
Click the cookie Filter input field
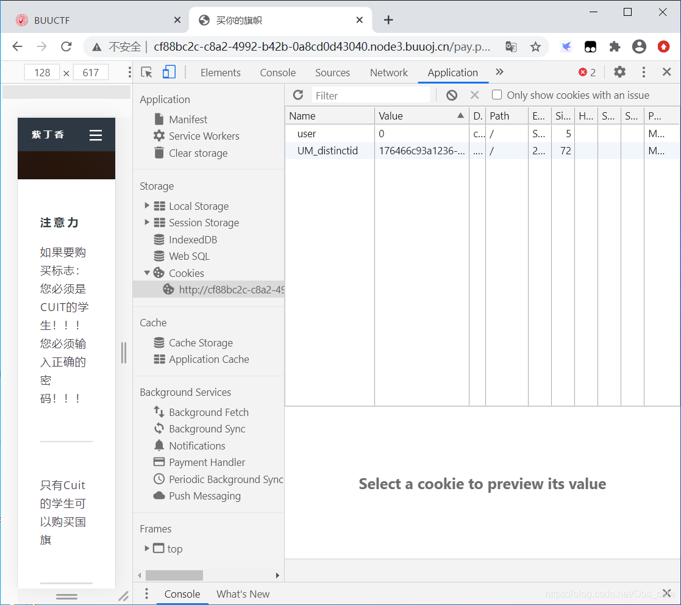pos(371,95)
